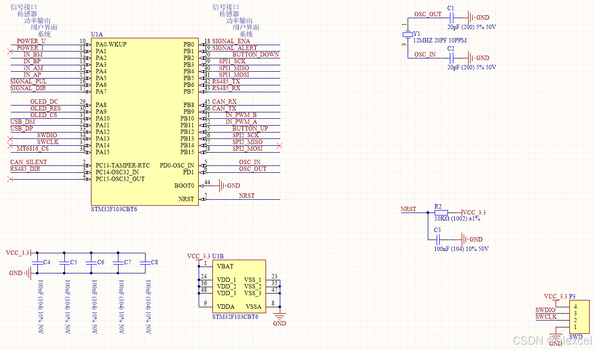Click the VDDA pin name in U1B

point(226,307)
